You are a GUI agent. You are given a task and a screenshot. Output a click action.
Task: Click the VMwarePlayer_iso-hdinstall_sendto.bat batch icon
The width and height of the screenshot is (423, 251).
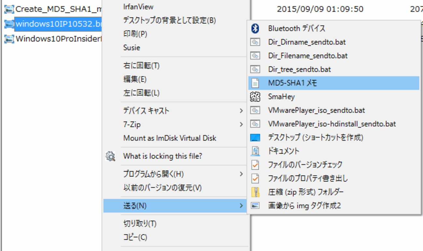pyautogui.click(x=255, y=124)
